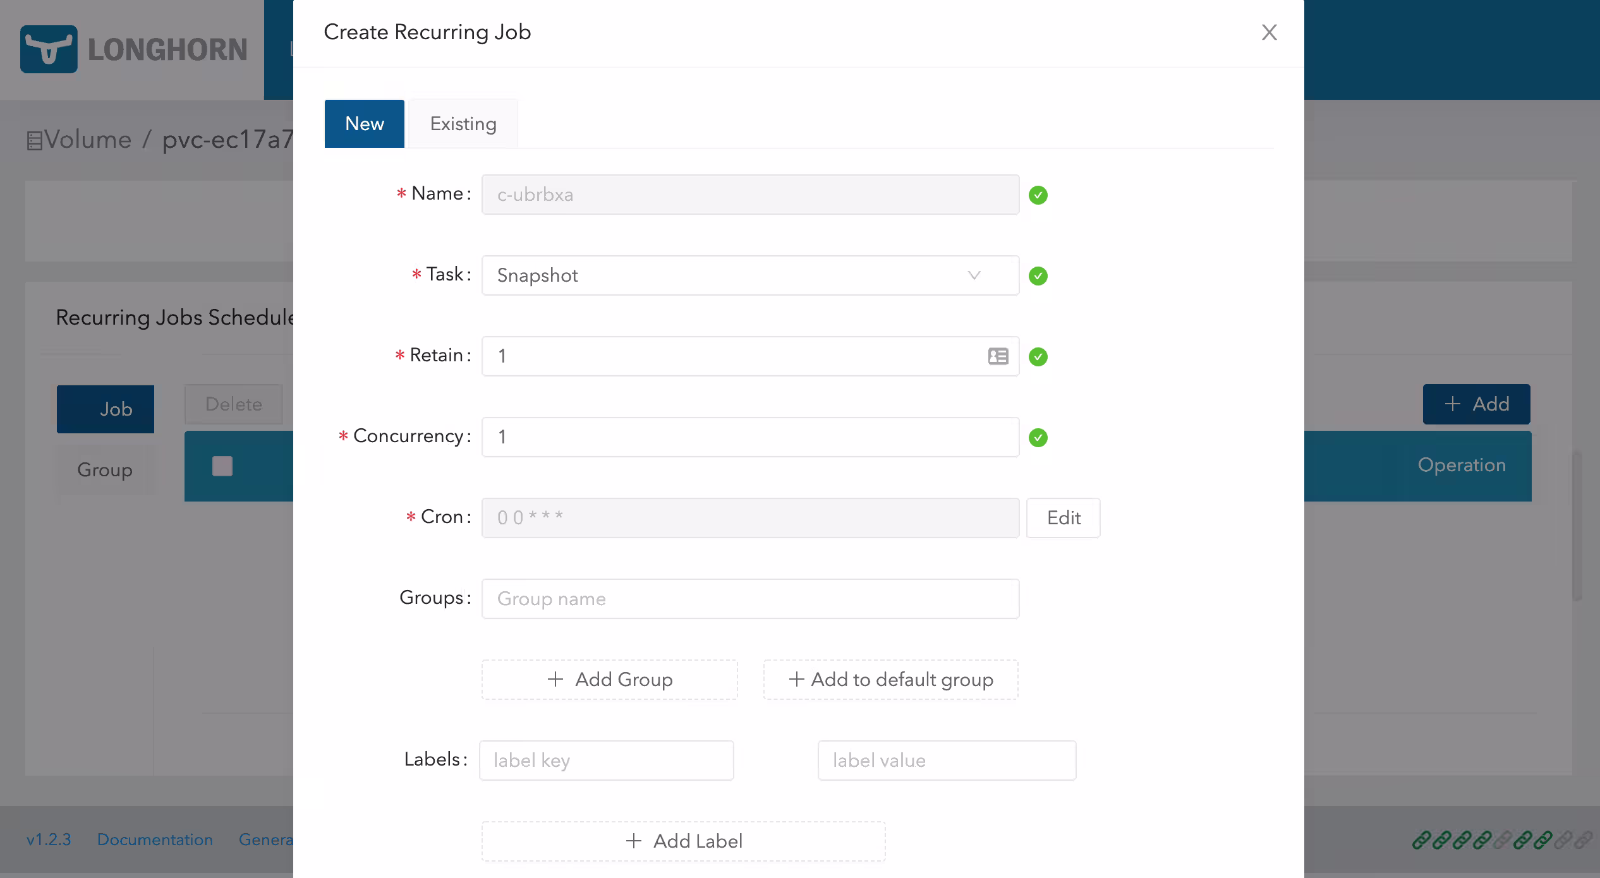Select the New tab
The height and width of the screenshot is (878, 1600).
click(x=365, y=124)
